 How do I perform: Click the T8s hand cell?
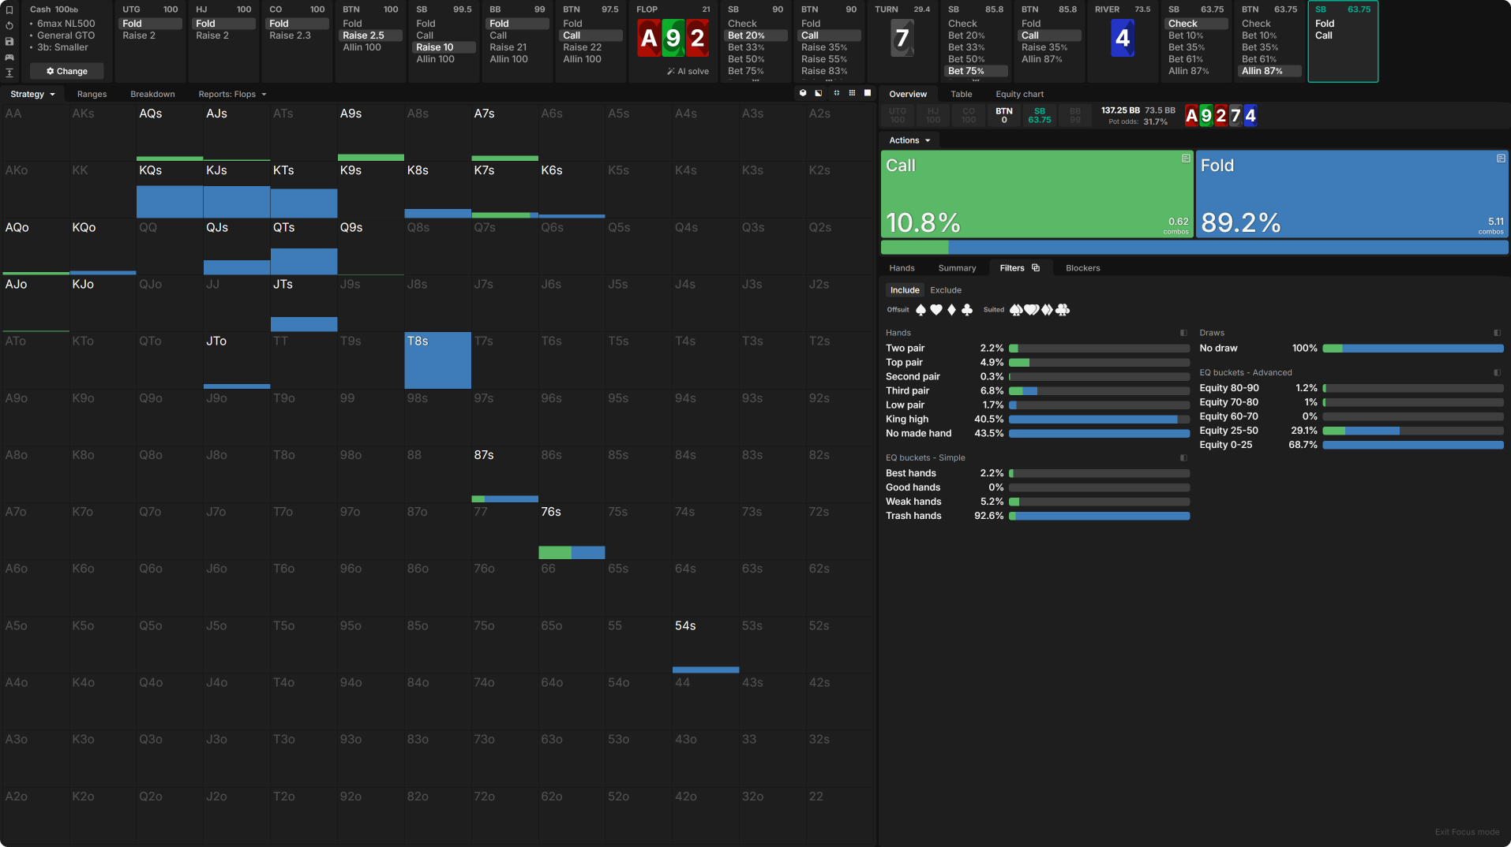pyautogui.click(x=437, y=360)
